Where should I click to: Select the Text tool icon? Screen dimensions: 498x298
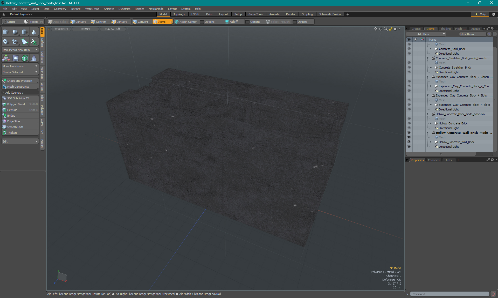pyautogui.click(x=34, y=41)
